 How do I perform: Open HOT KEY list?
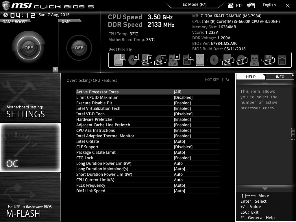tap(212, 80)
